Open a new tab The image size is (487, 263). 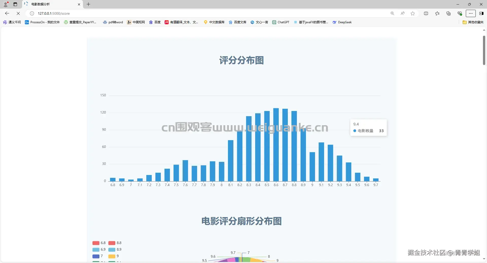(x=88, y=4)
